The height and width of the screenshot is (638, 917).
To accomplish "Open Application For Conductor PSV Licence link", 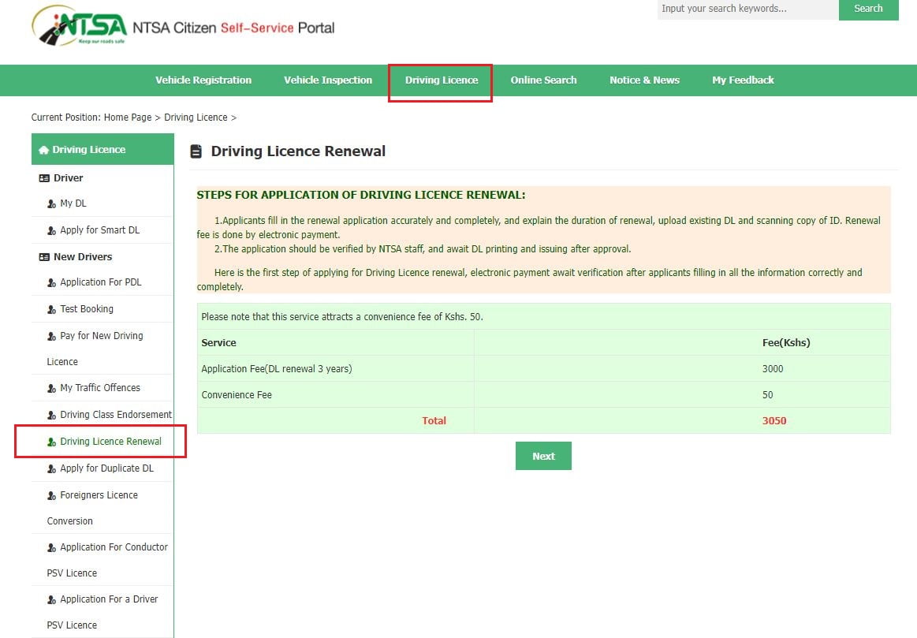I will click(x=107, y=560).
